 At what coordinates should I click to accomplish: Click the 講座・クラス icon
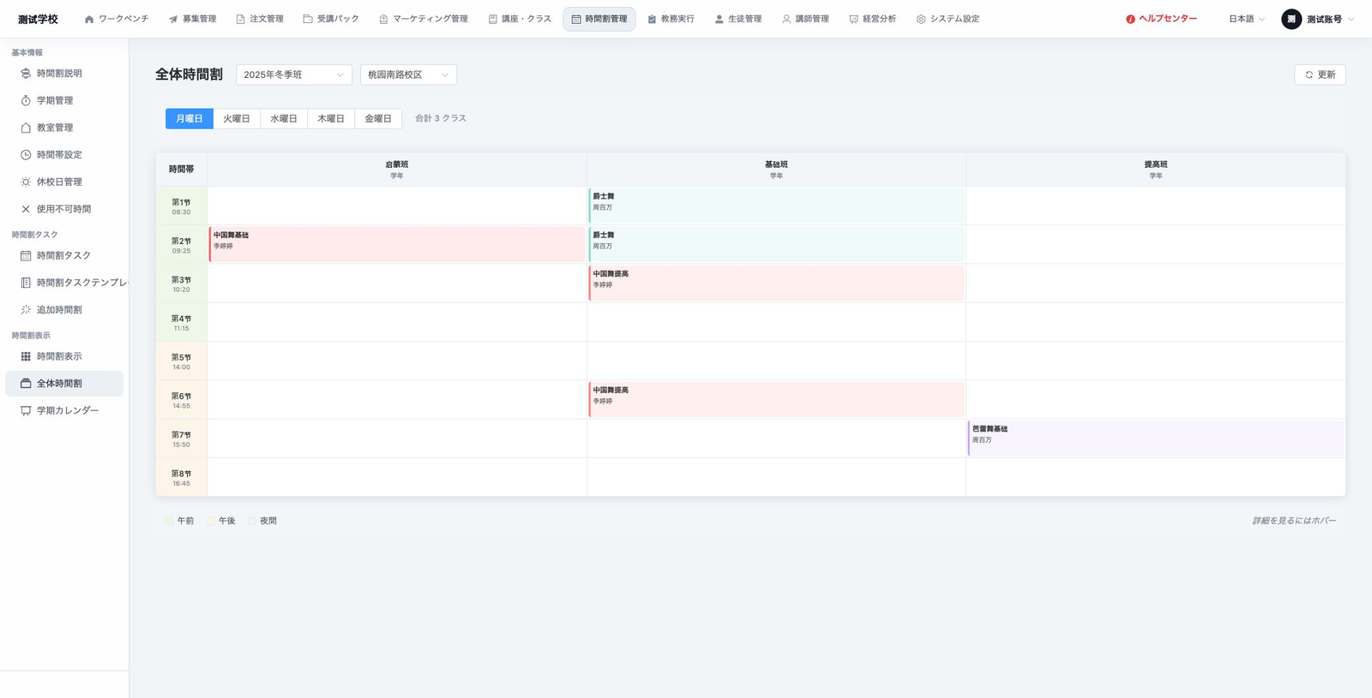(x=493, y=19)
